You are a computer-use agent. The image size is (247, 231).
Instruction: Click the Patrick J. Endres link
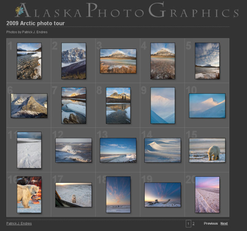pyautogui.click(x=19, y=223)
